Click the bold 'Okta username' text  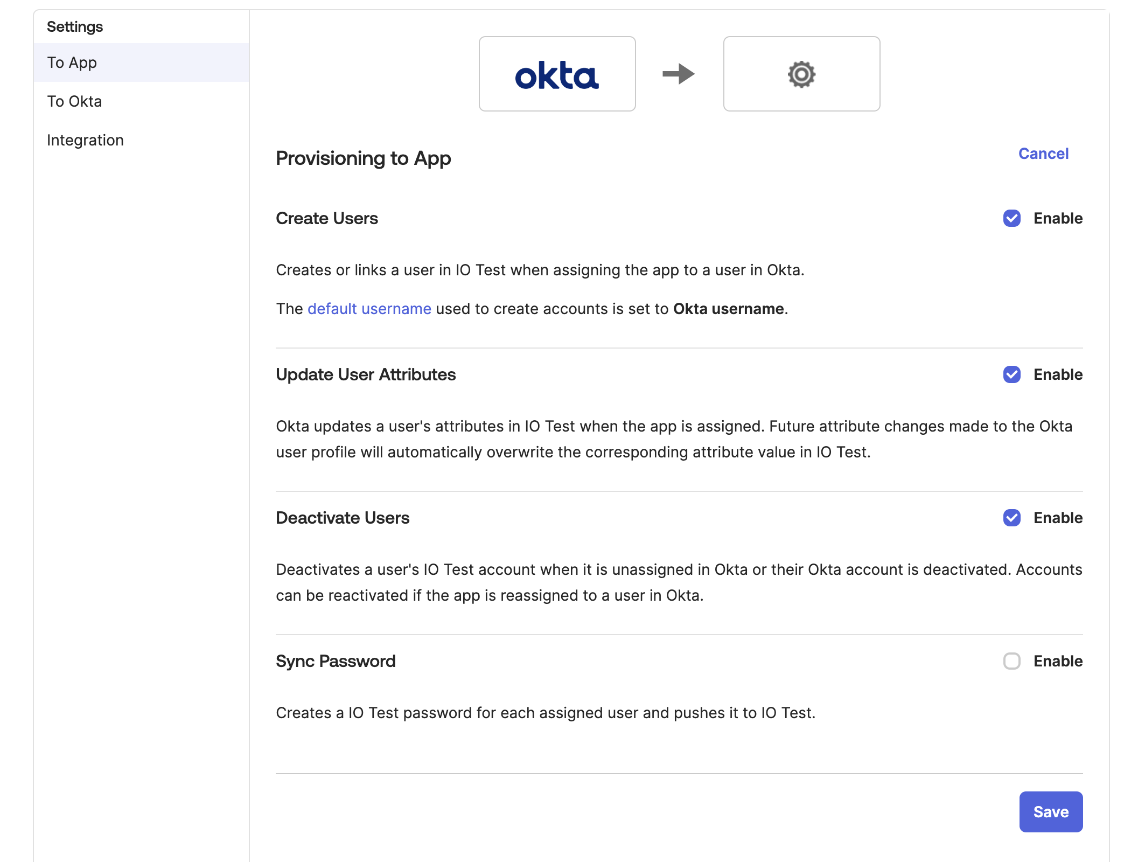pyautogui.click(x=729, y=309)
